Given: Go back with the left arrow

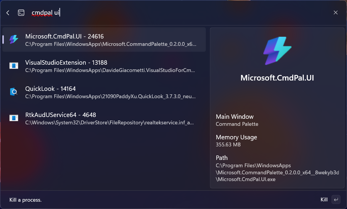Looking at the screenshot, I should 8,13.
